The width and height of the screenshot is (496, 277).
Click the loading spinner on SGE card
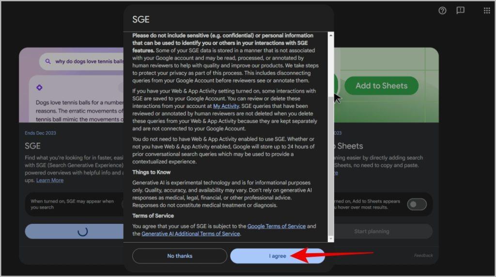click(82, 232)
